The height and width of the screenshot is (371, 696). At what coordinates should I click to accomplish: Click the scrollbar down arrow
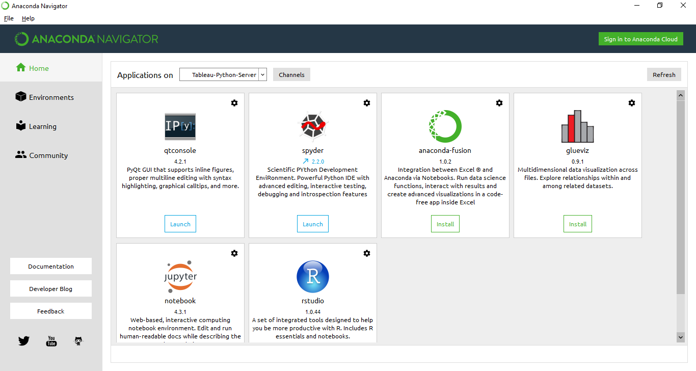point(681,337)
